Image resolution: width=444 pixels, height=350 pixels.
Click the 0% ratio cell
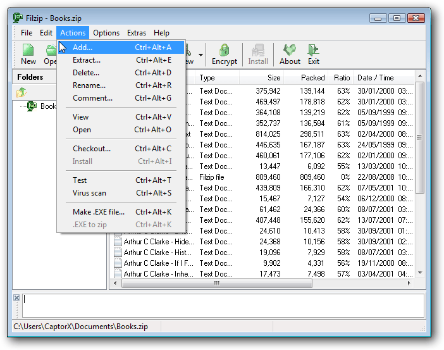pyautogui.click(x=345, y=177)
